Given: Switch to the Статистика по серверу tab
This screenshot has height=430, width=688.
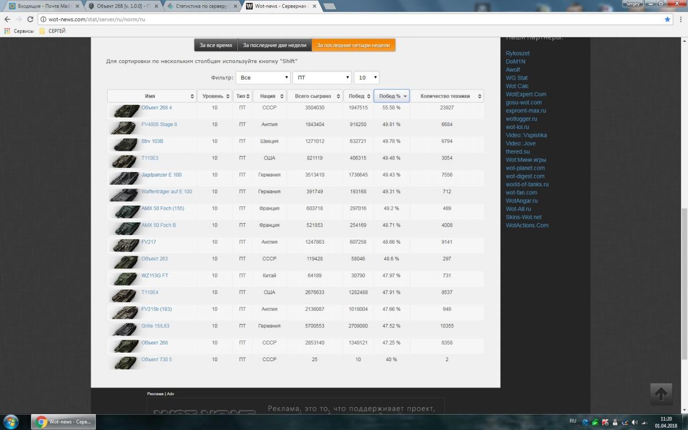Looking at the screenshot, I should tap(202, 6).
